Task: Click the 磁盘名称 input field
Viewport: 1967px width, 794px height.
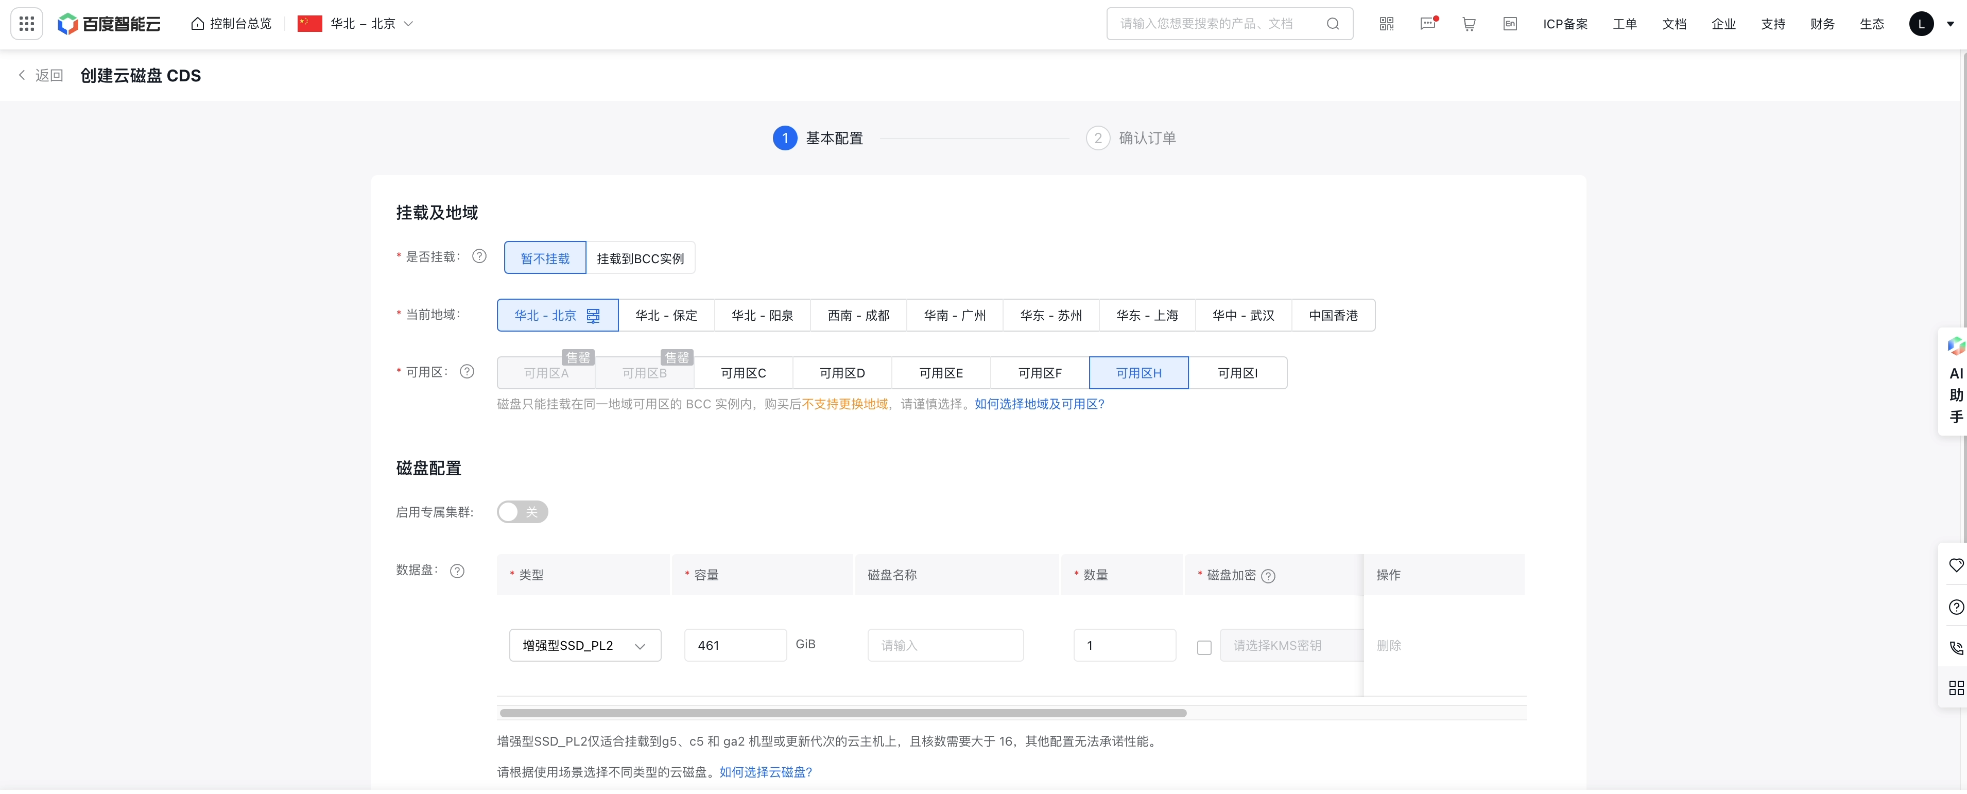Action: click(945, 645)
